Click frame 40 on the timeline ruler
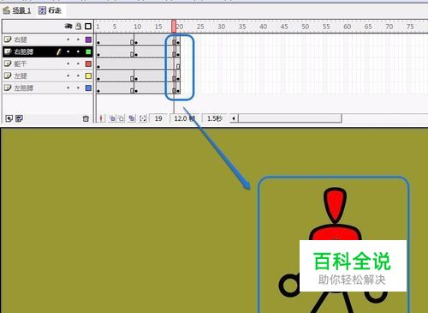428x313 pixels. click(x=263, y=27)
